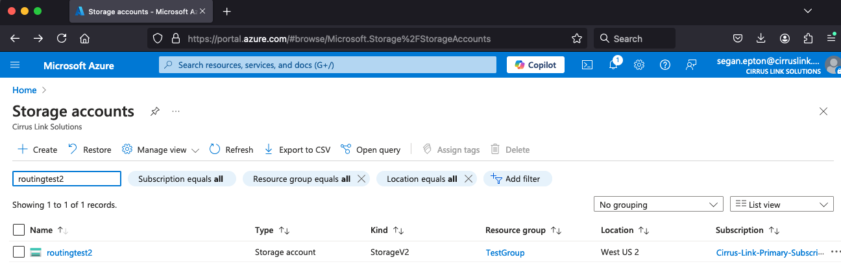Open the Feedback icon in header
The width and height of the screenshot is (841, 277).
tap(690, 65)
